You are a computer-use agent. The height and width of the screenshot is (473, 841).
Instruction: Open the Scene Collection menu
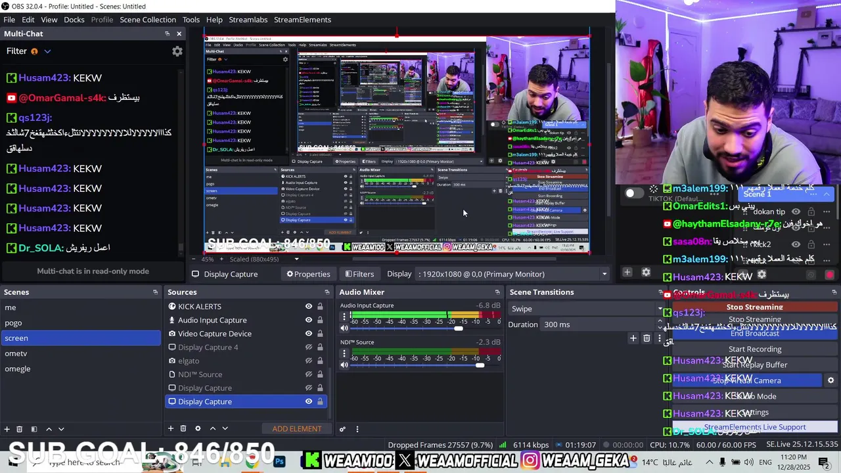(148, 20)
